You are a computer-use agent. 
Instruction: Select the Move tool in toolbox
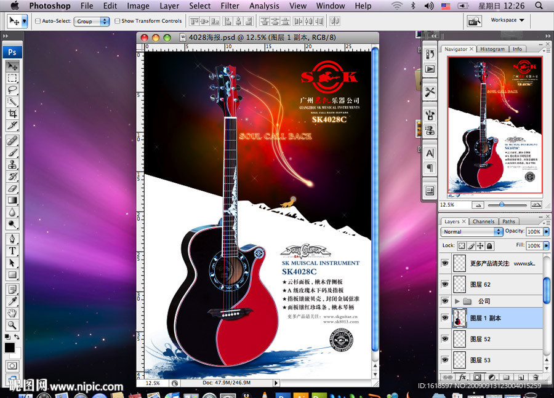point(12,66)
